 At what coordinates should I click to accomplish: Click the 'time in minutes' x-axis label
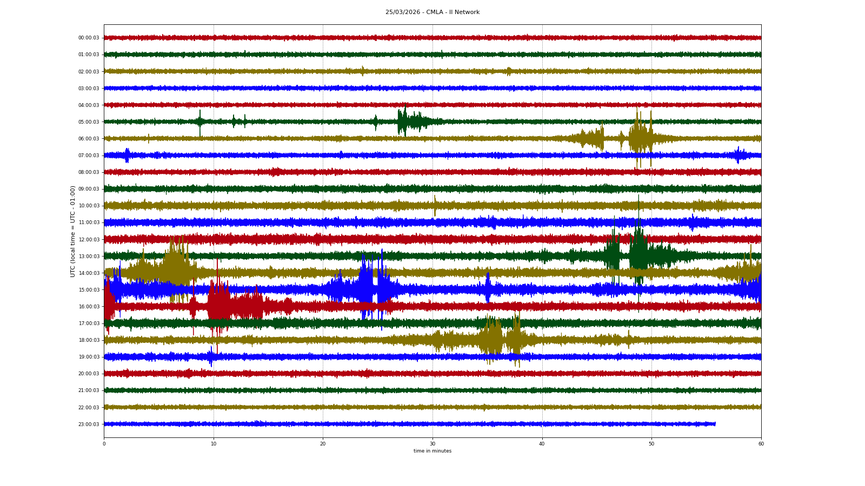coord(432,451)
